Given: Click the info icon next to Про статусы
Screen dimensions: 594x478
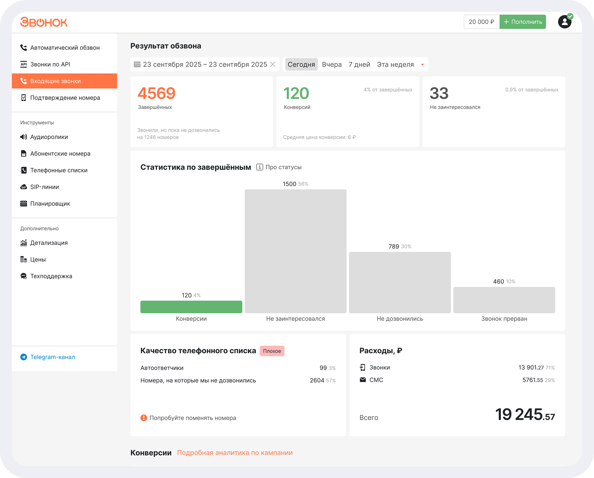Looking at the screenshot, I should (x=260, y=167).
